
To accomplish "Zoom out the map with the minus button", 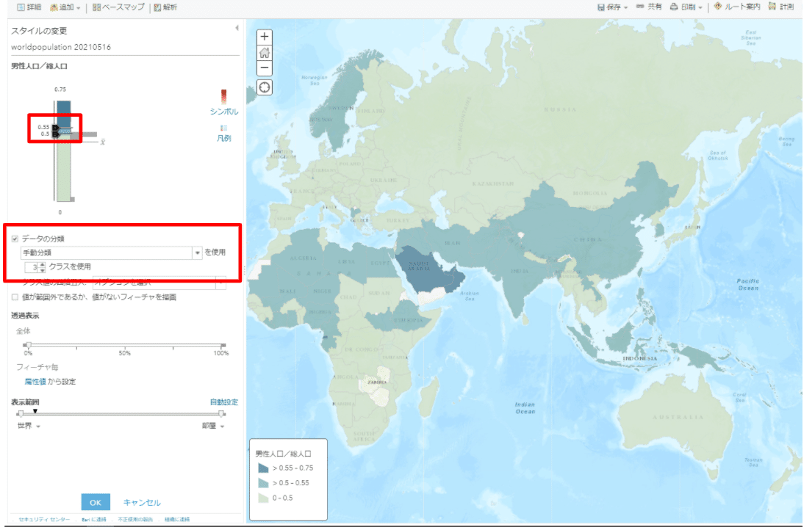I will tap(264, 68).
